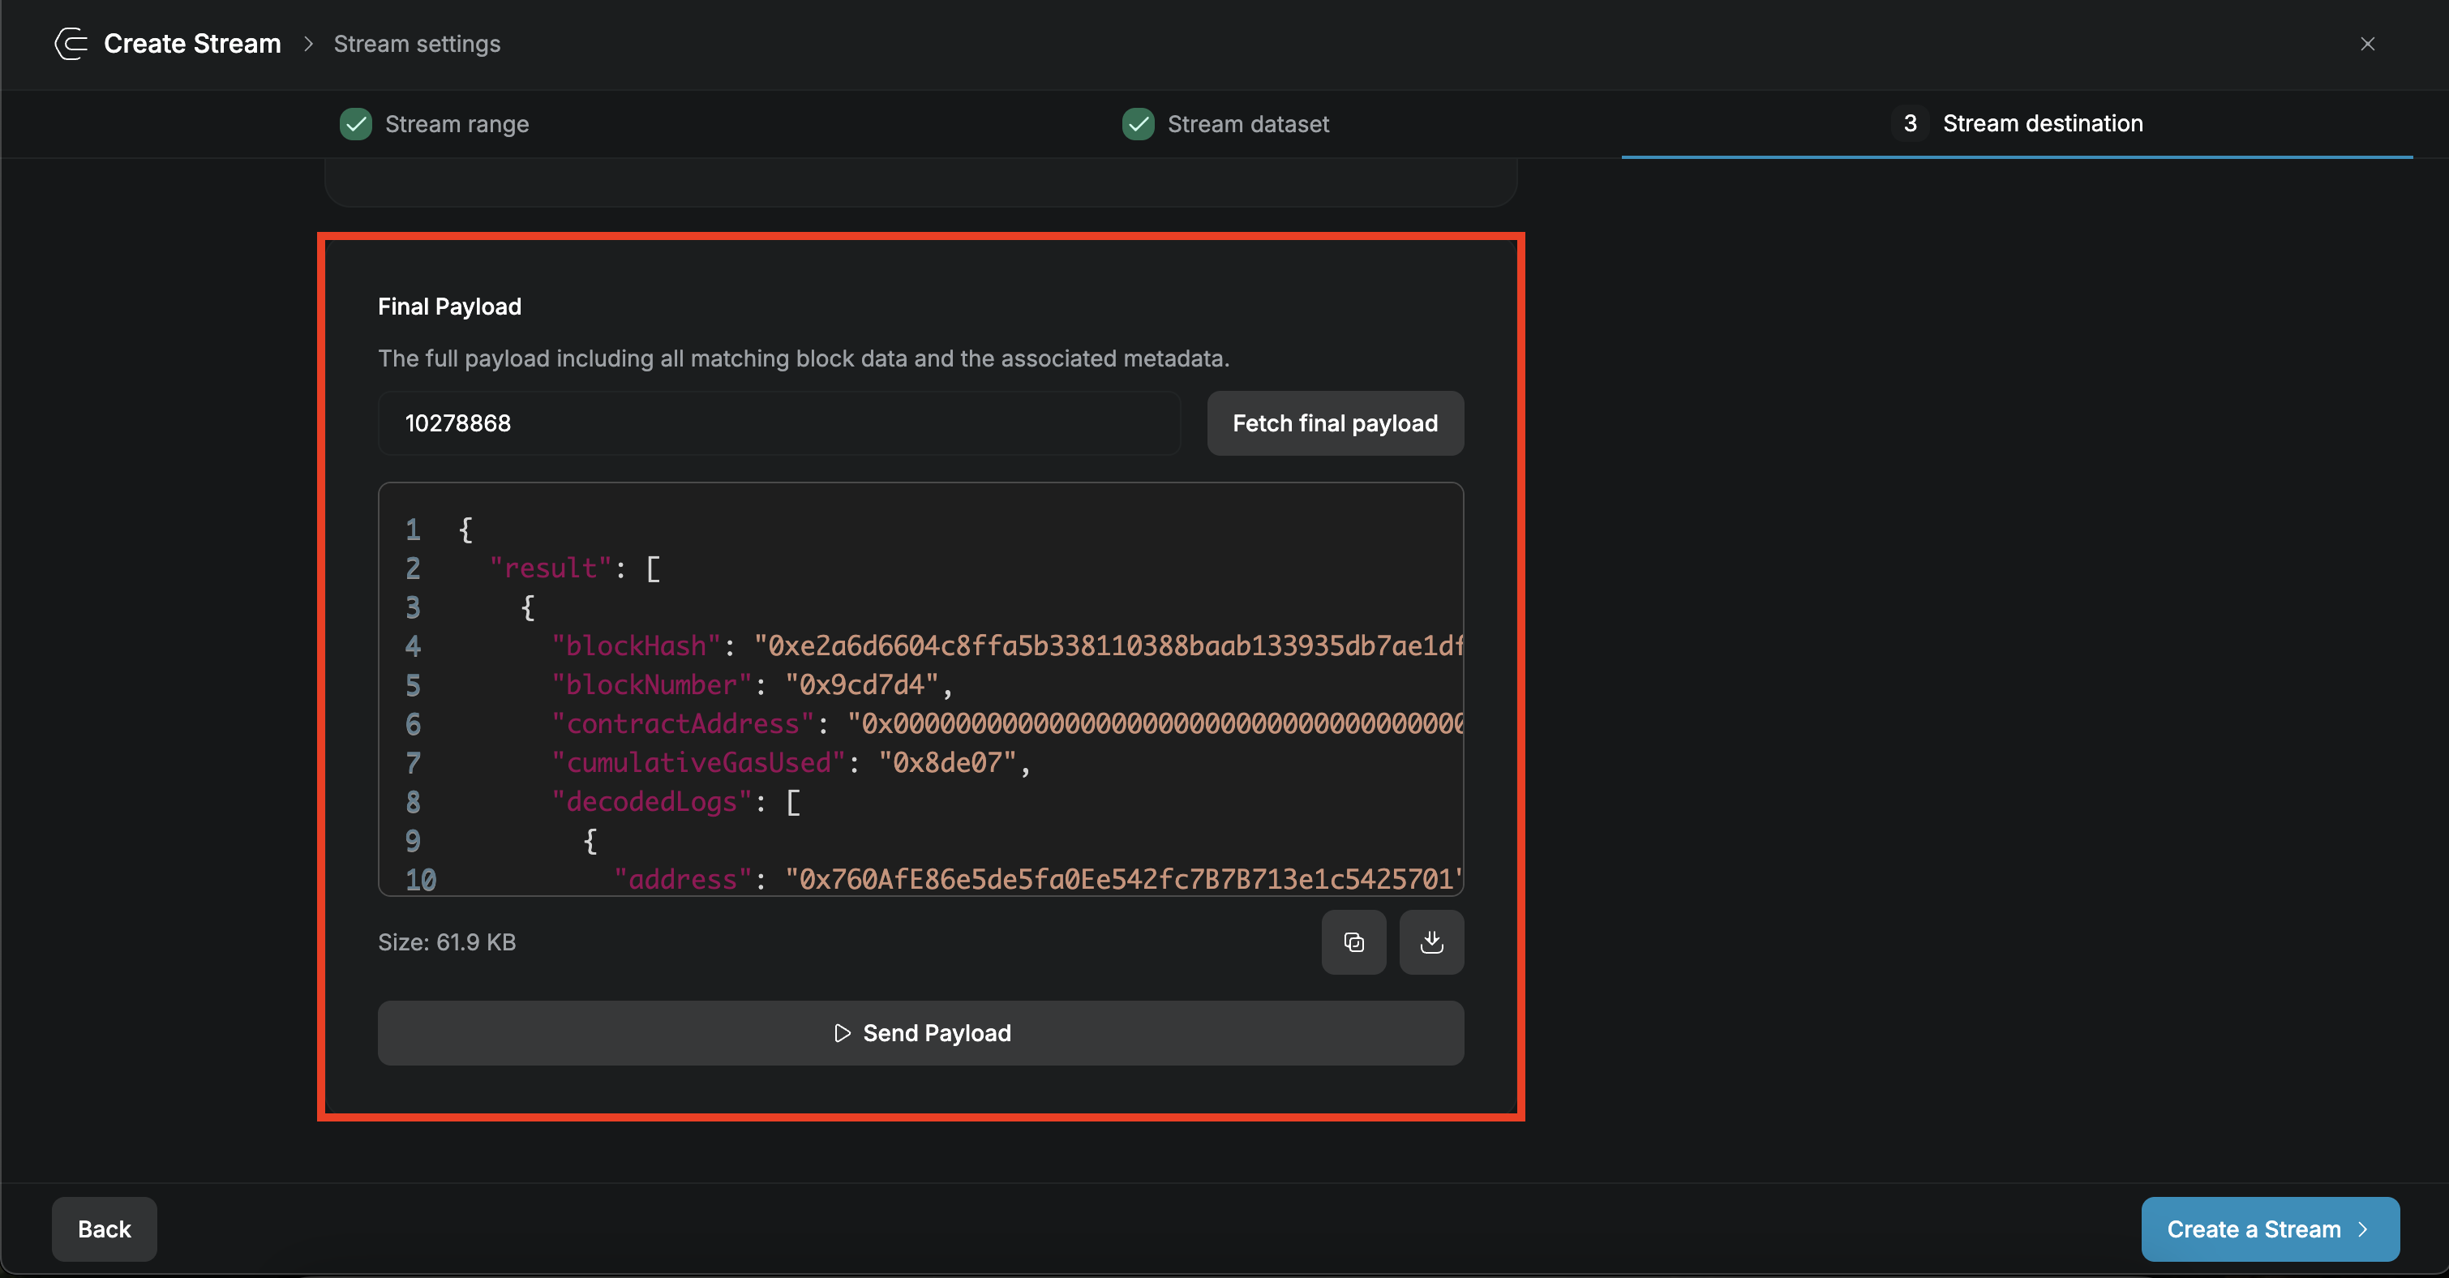The image size is (2449, 1278).
Task: Select the block number input showing 10278868
Action: coord(778,423)
